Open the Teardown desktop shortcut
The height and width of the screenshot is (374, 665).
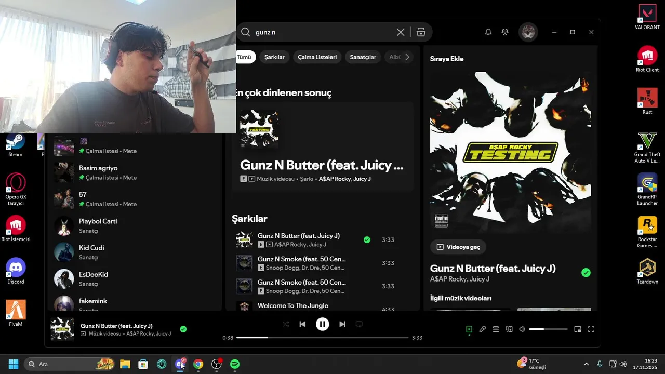pos(647,271)
